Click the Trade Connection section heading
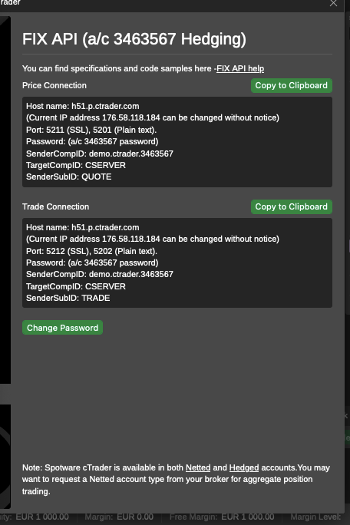350x525 pixels. click(x=55, y=206)
